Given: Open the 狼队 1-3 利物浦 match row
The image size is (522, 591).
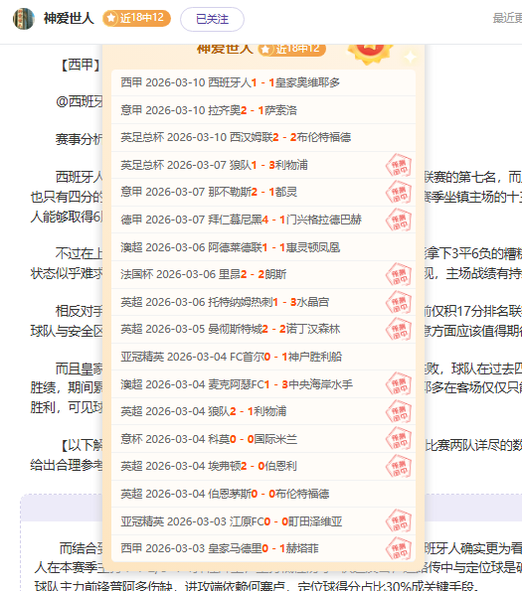Looking at the screenshot, I should 263,165.
